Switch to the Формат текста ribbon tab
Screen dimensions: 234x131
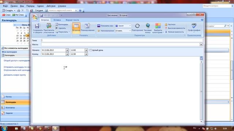point(72,20)
